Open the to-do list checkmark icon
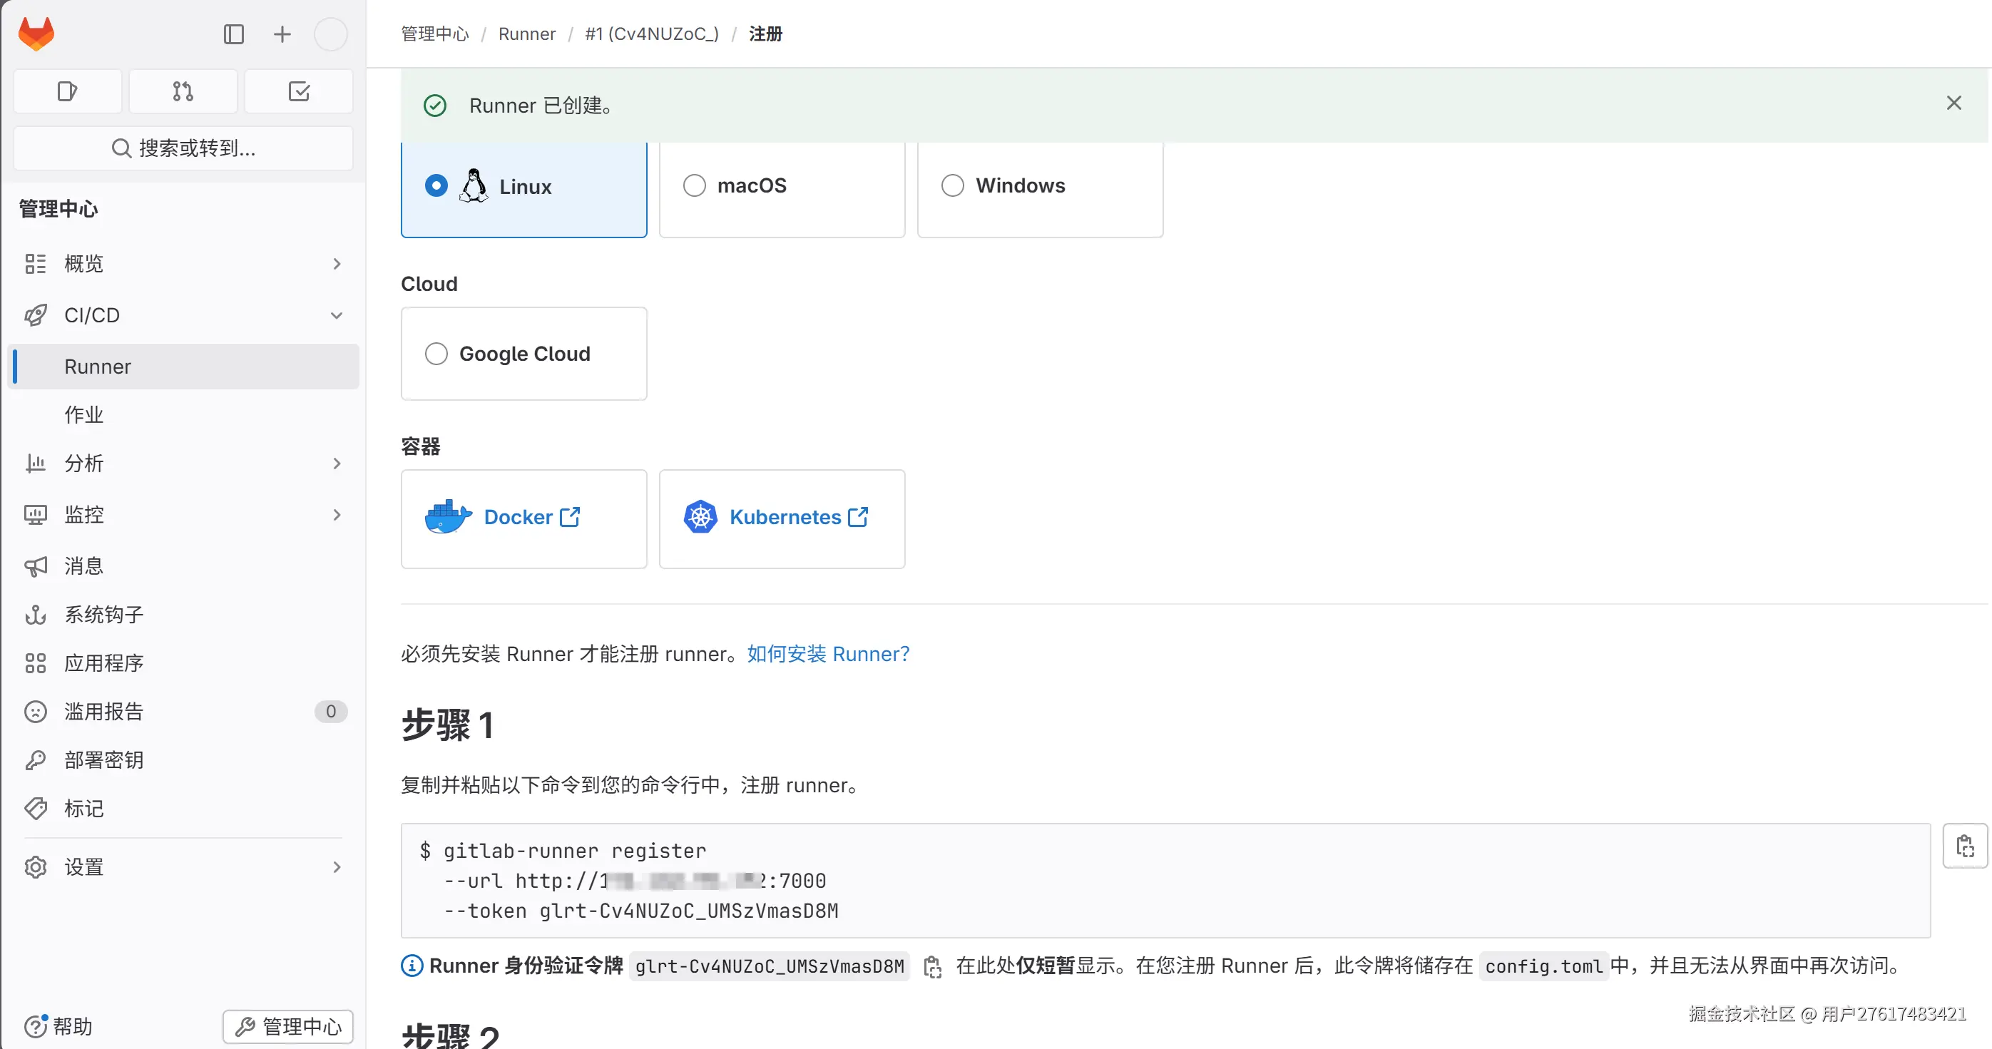 (x=299, y=91)
